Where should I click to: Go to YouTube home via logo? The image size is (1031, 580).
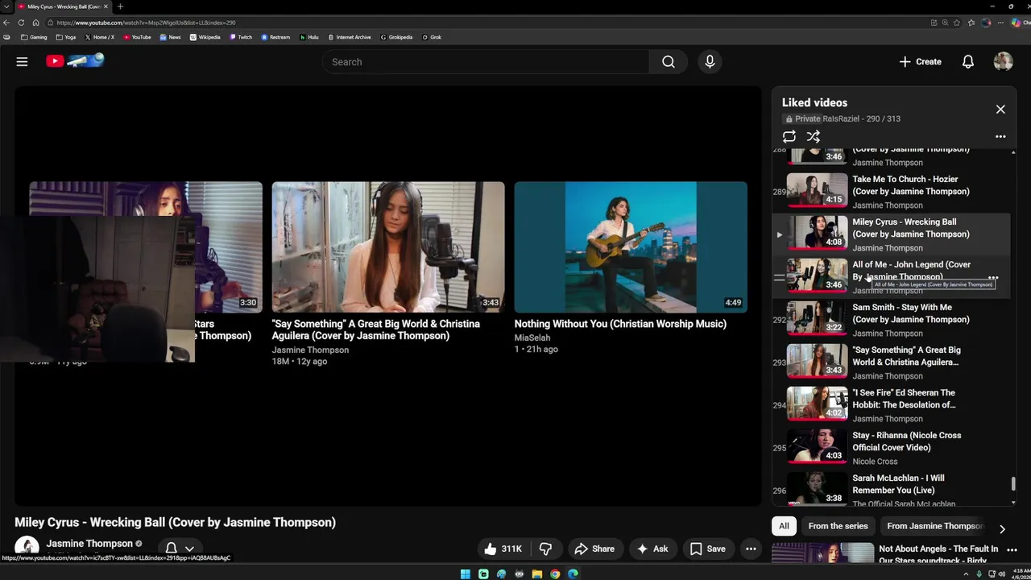(x=75, y=60)
